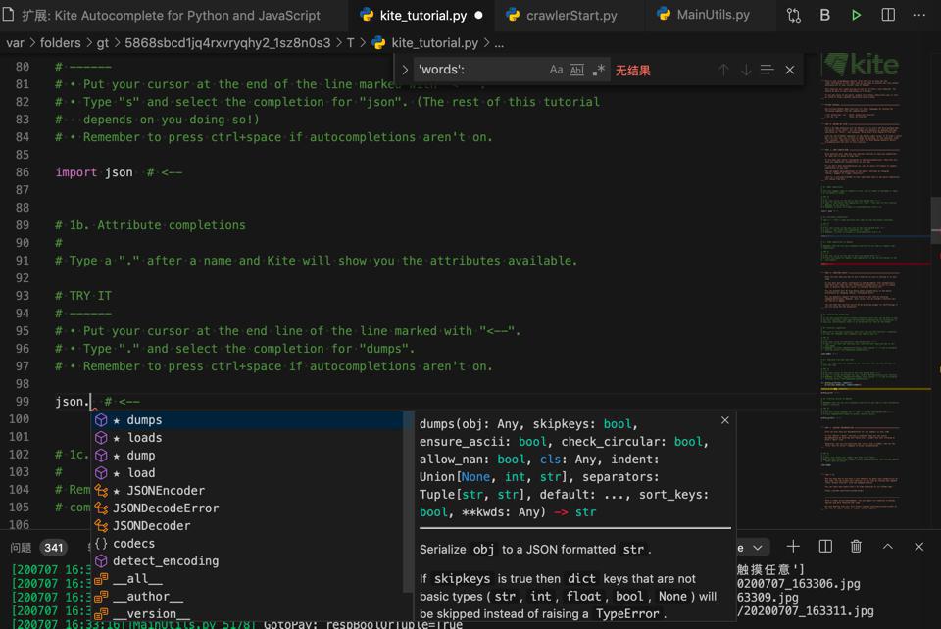Viewport: 941px width, 629px height.
Task: Open source control compare changes icon
Action: 793,15
